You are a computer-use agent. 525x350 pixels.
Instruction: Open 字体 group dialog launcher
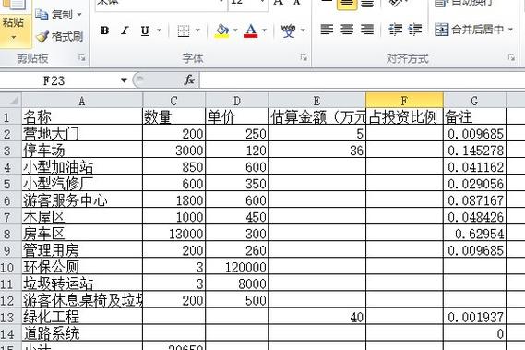pos(304,58)
